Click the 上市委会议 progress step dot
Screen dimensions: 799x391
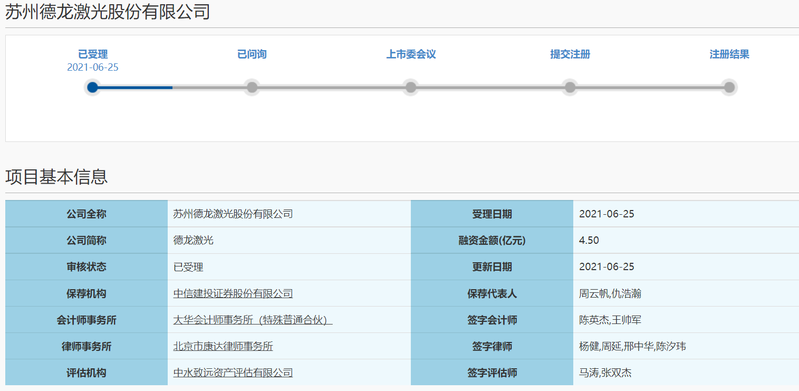pyautogui.click(x=411, y=87)
